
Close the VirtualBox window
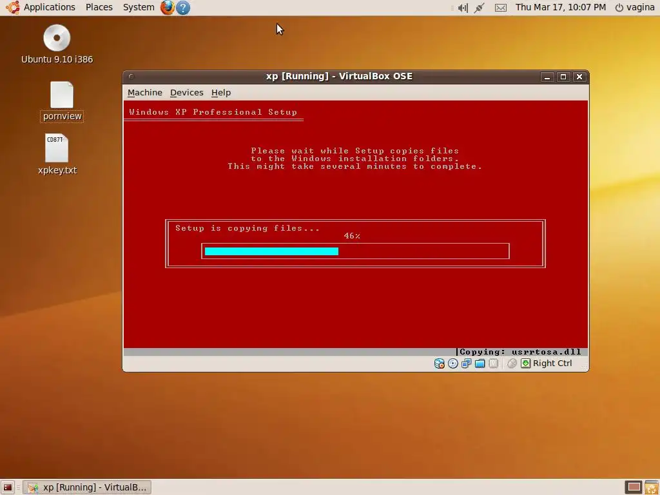(x=579, y=77)
